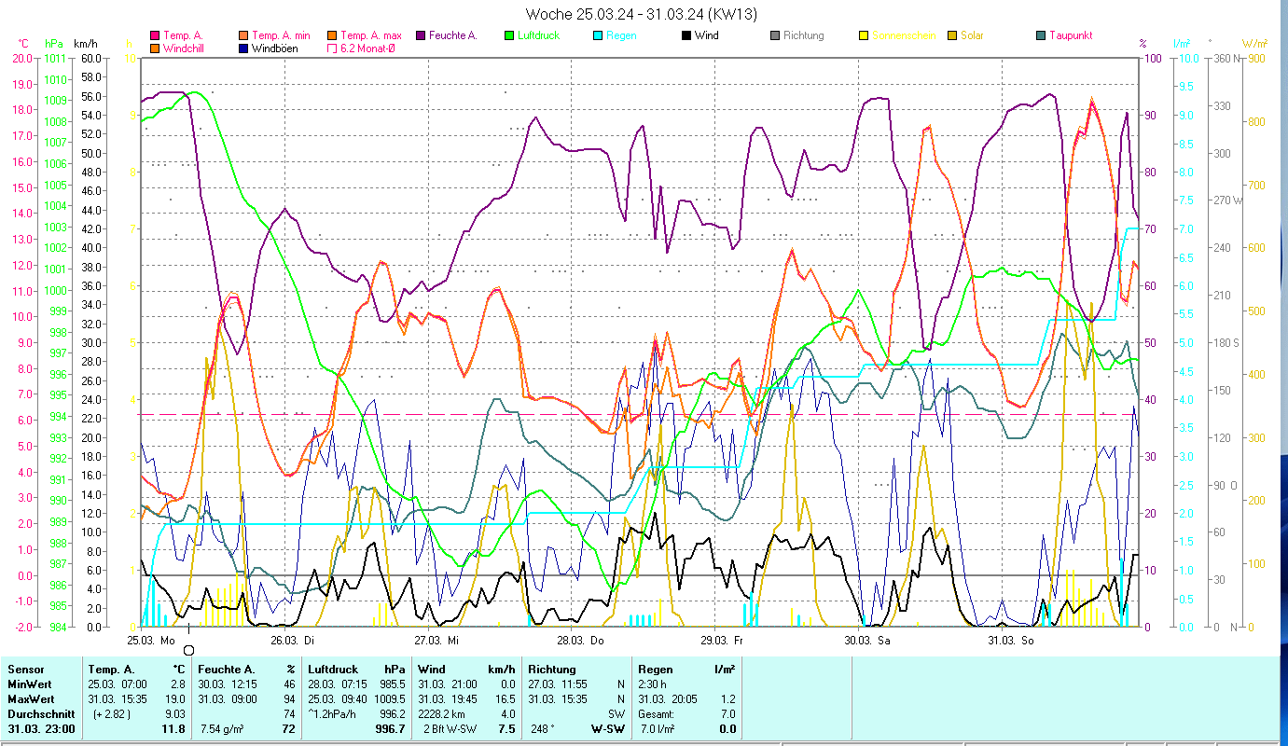Screen dimensions: 1288x746
Task: Click the '31.03. 23:00' timestamp
Action: [43, 729]
